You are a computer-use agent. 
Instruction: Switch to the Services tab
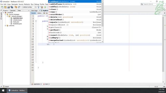tap(13, 11)
